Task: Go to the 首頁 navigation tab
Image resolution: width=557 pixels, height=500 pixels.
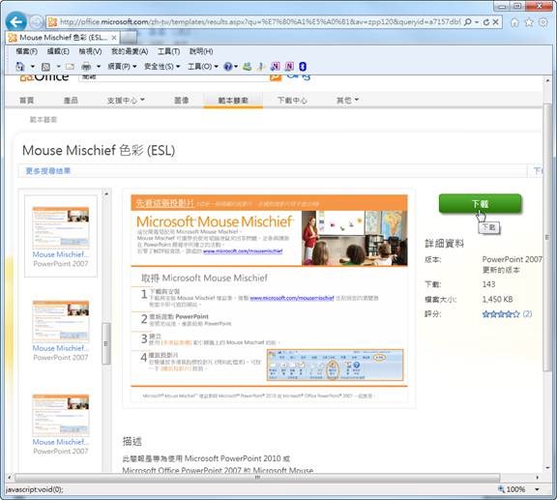Action: pyautogui.click(x=27, y=101)
